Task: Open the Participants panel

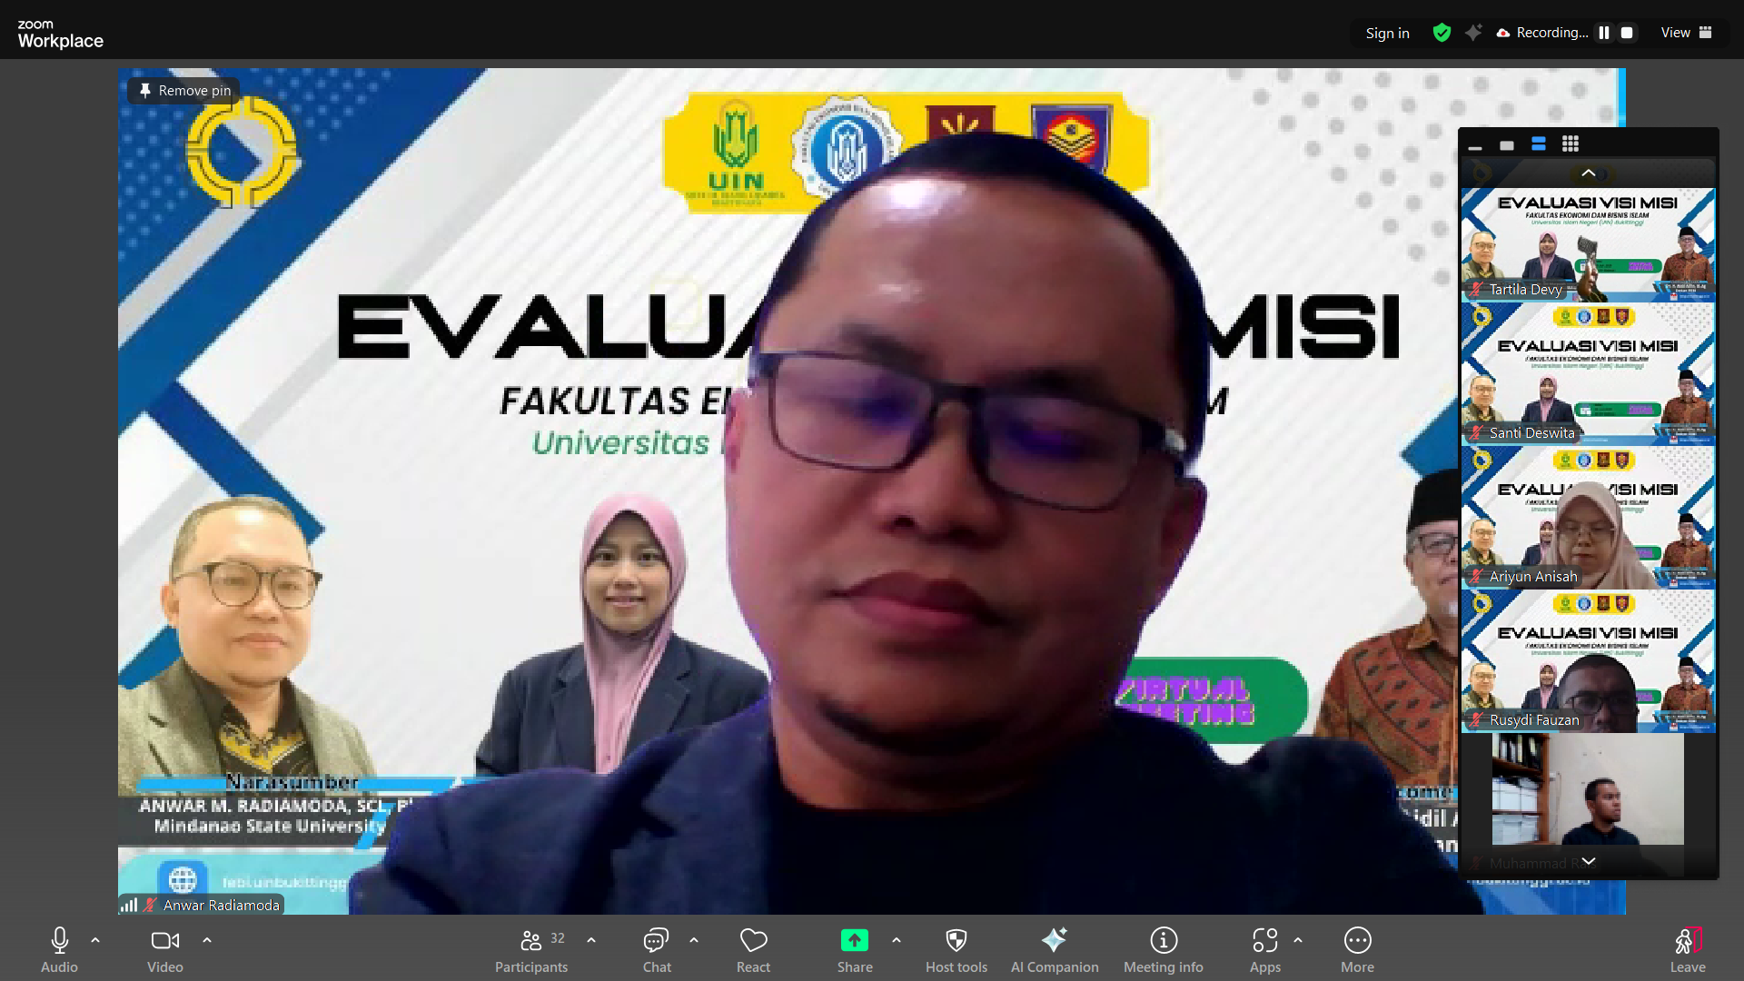Action: pos(531,949)
